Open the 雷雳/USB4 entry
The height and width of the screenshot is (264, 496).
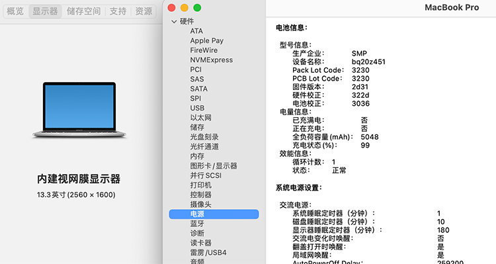coord(208,253)
